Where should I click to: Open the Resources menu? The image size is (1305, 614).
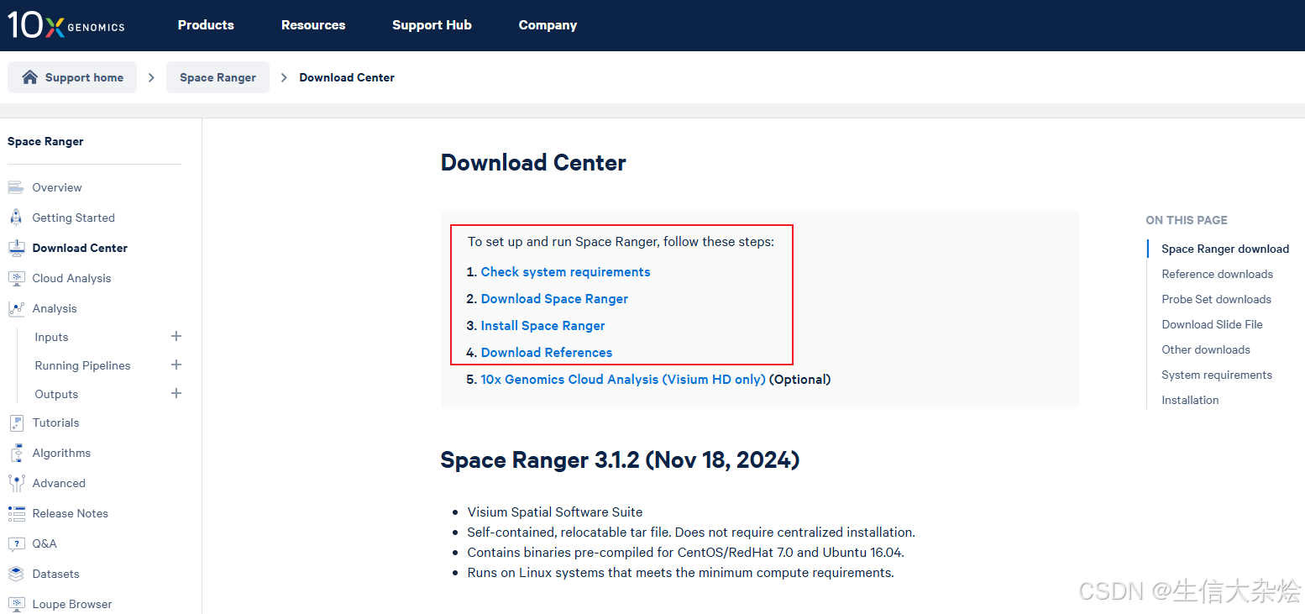(313, 25)
